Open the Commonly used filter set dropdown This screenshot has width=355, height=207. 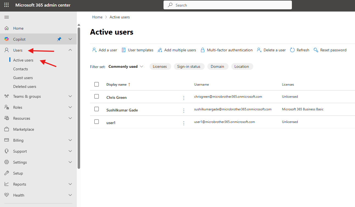click(126, 66)
